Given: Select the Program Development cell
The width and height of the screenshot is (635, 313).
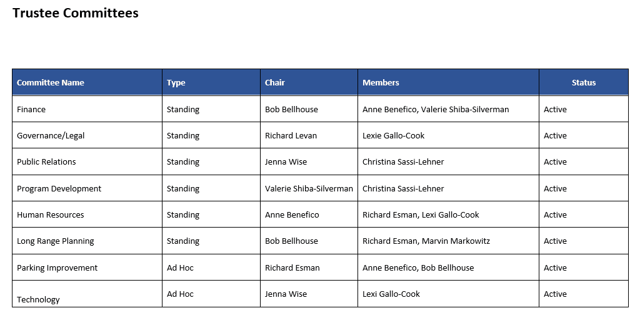Looking at the screenshot, I should [x=59, y=189].
